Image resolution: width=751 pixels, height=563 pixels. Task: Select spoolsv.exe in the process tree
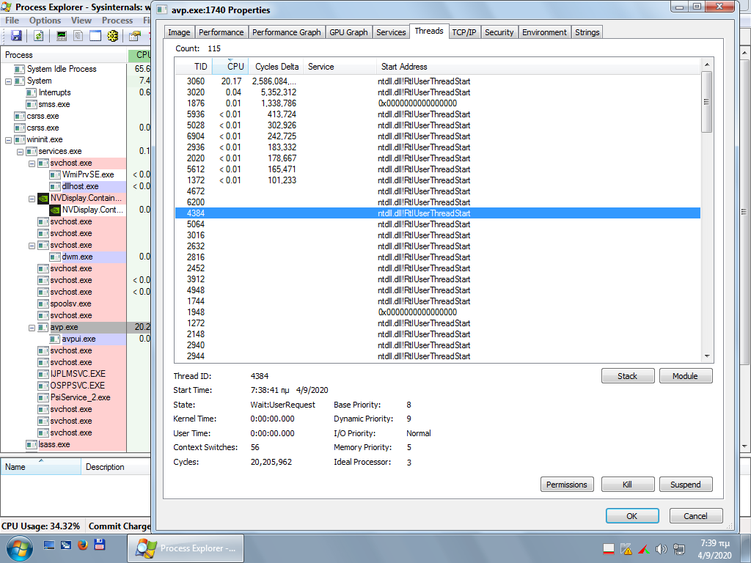[x=70, y=304]
